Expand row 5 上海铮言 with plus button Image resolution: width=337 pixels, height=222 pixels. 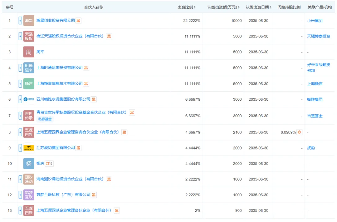point(20,84)
